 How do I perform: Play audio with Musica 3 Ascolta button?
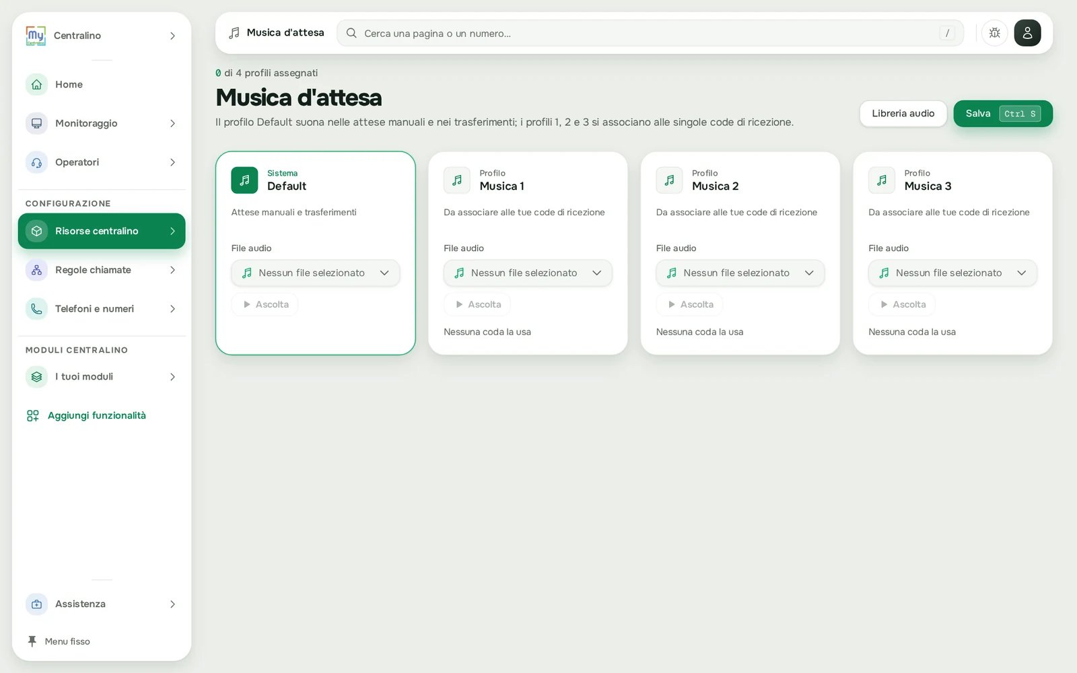pyautogui.click(x=902, y=304)
